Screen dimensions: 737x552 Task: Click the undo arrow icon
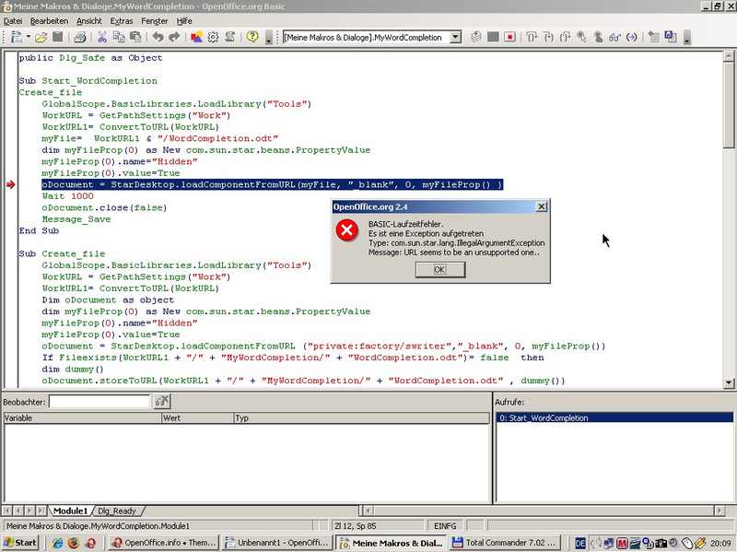[x=158, y=37]
